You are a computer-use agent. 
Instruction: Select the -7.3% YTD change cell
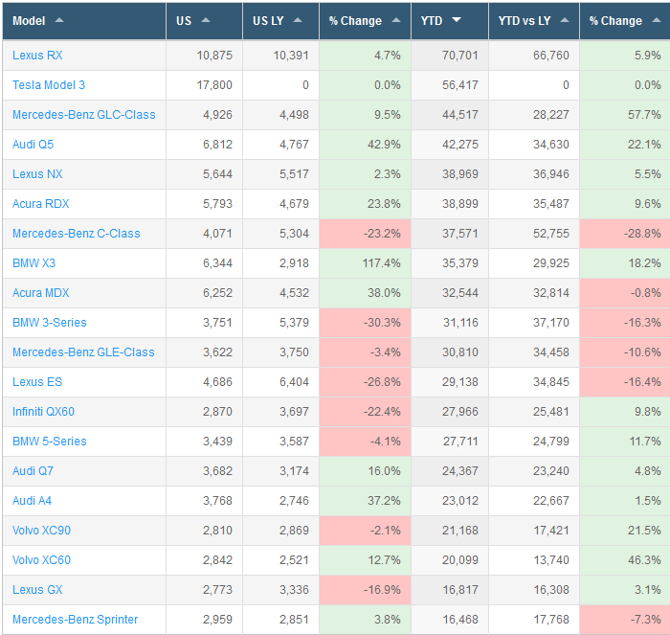tap(625, 620)
